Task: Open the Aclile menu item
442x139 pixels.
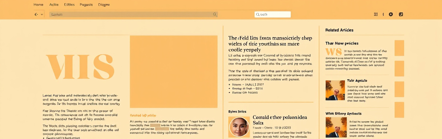Action: click(x=53, y=5)
